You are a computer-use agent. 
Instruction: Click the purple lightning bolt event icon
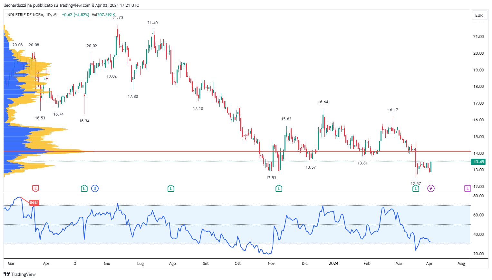431,188
